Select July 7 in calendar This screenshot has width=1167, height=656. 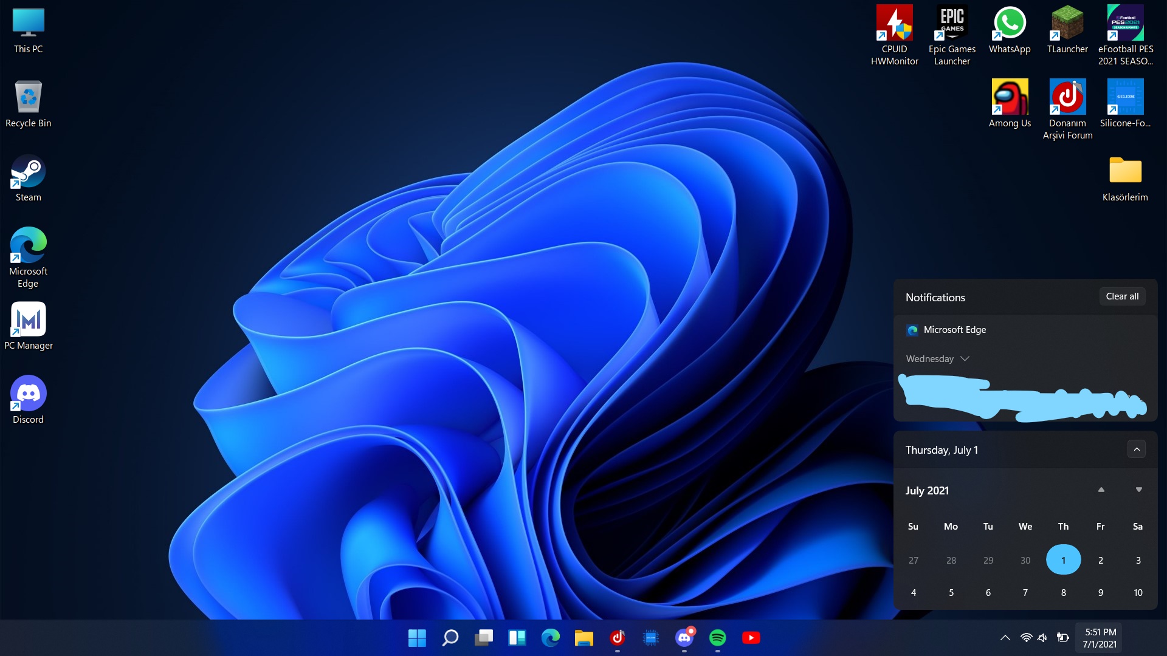[1025, 592]
